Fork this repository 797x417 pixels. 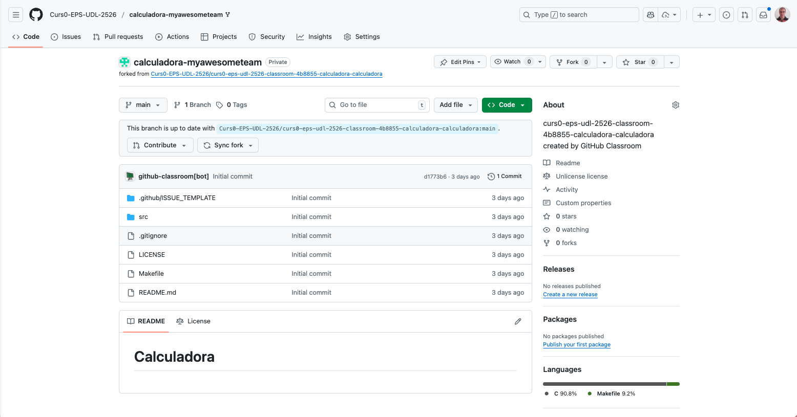point(573,62)
